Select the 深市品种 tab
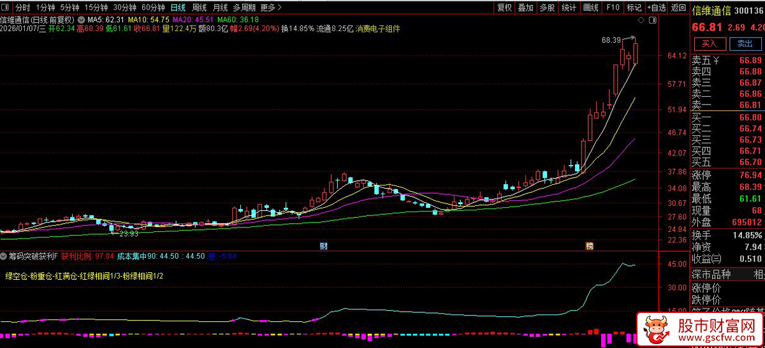 pos(711,275)
